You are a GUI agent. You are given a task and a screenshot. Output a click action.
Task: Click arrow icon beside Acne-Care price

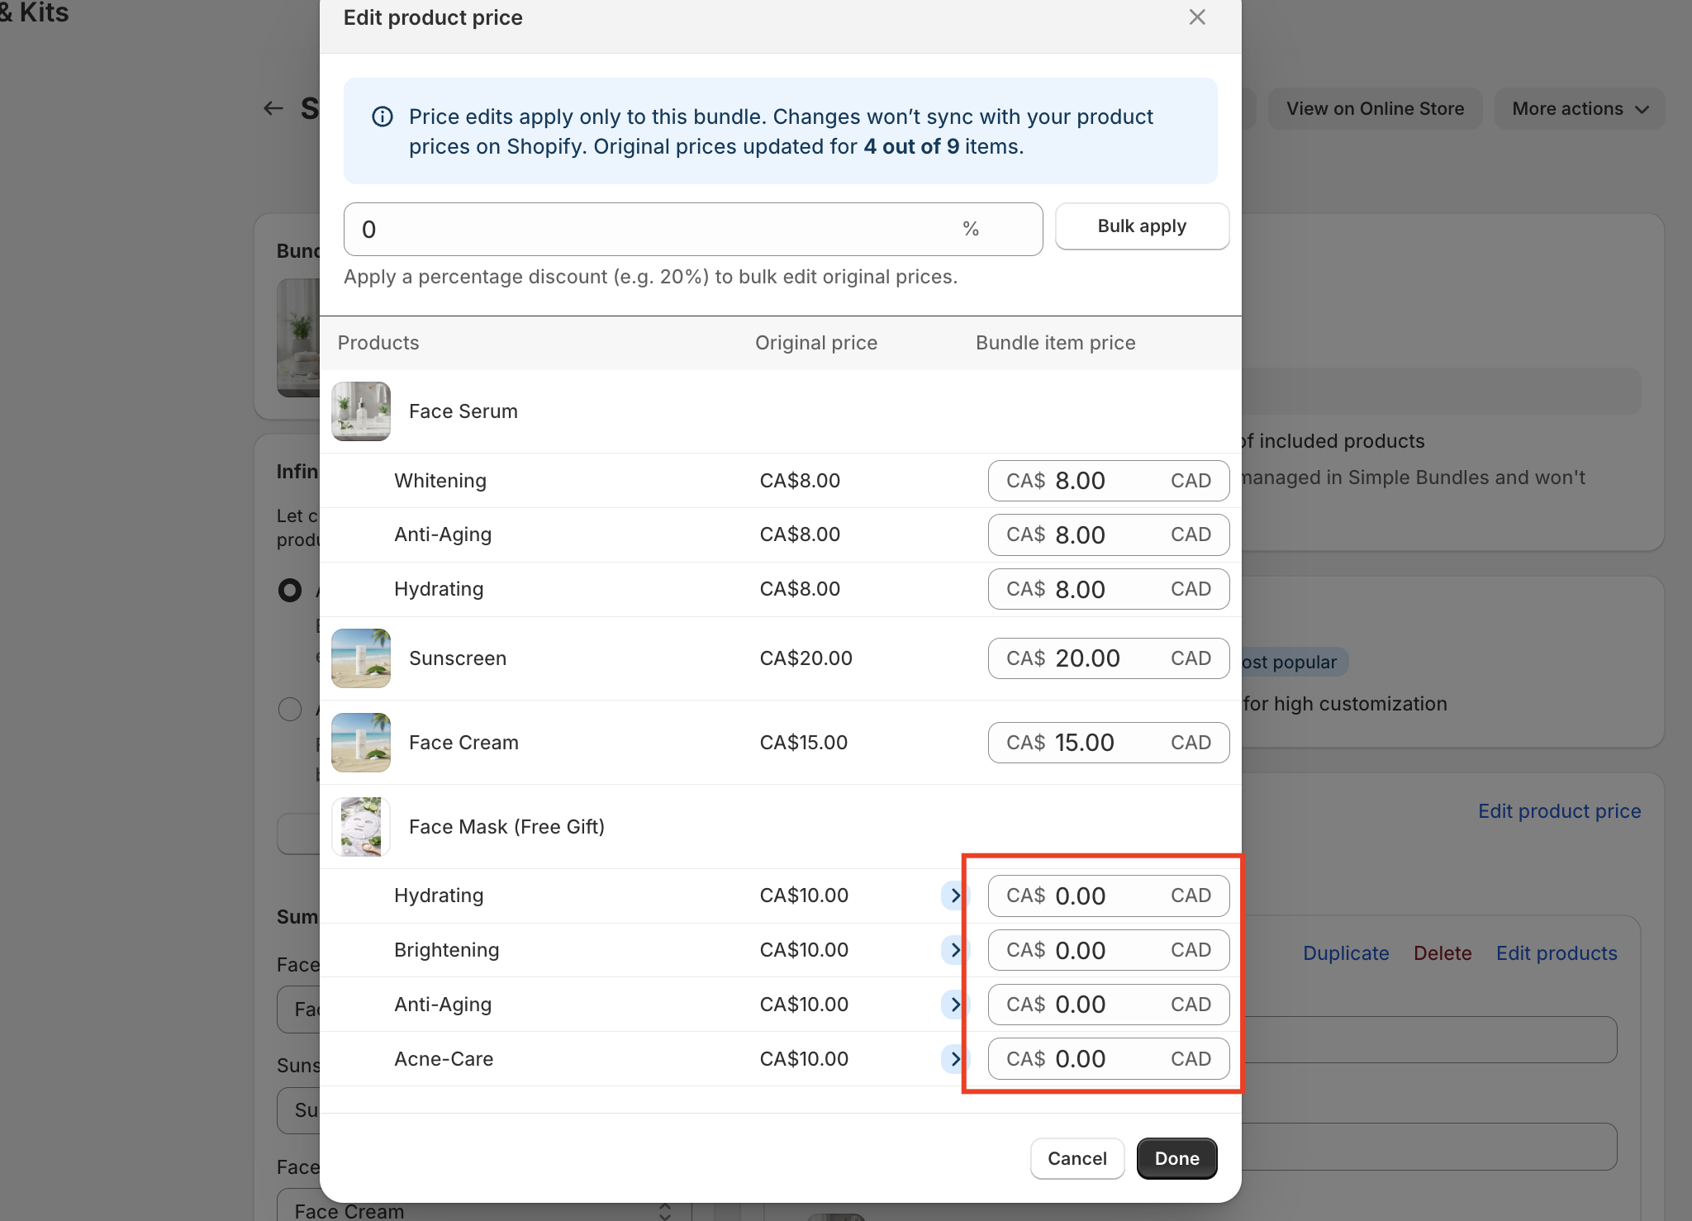click(954, 1059)
